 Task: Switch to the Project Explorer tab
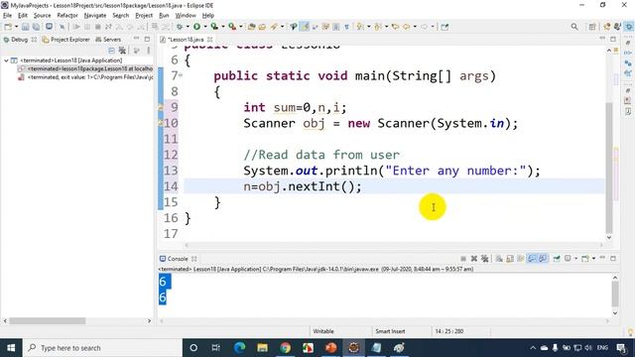[x=66, y=40]
